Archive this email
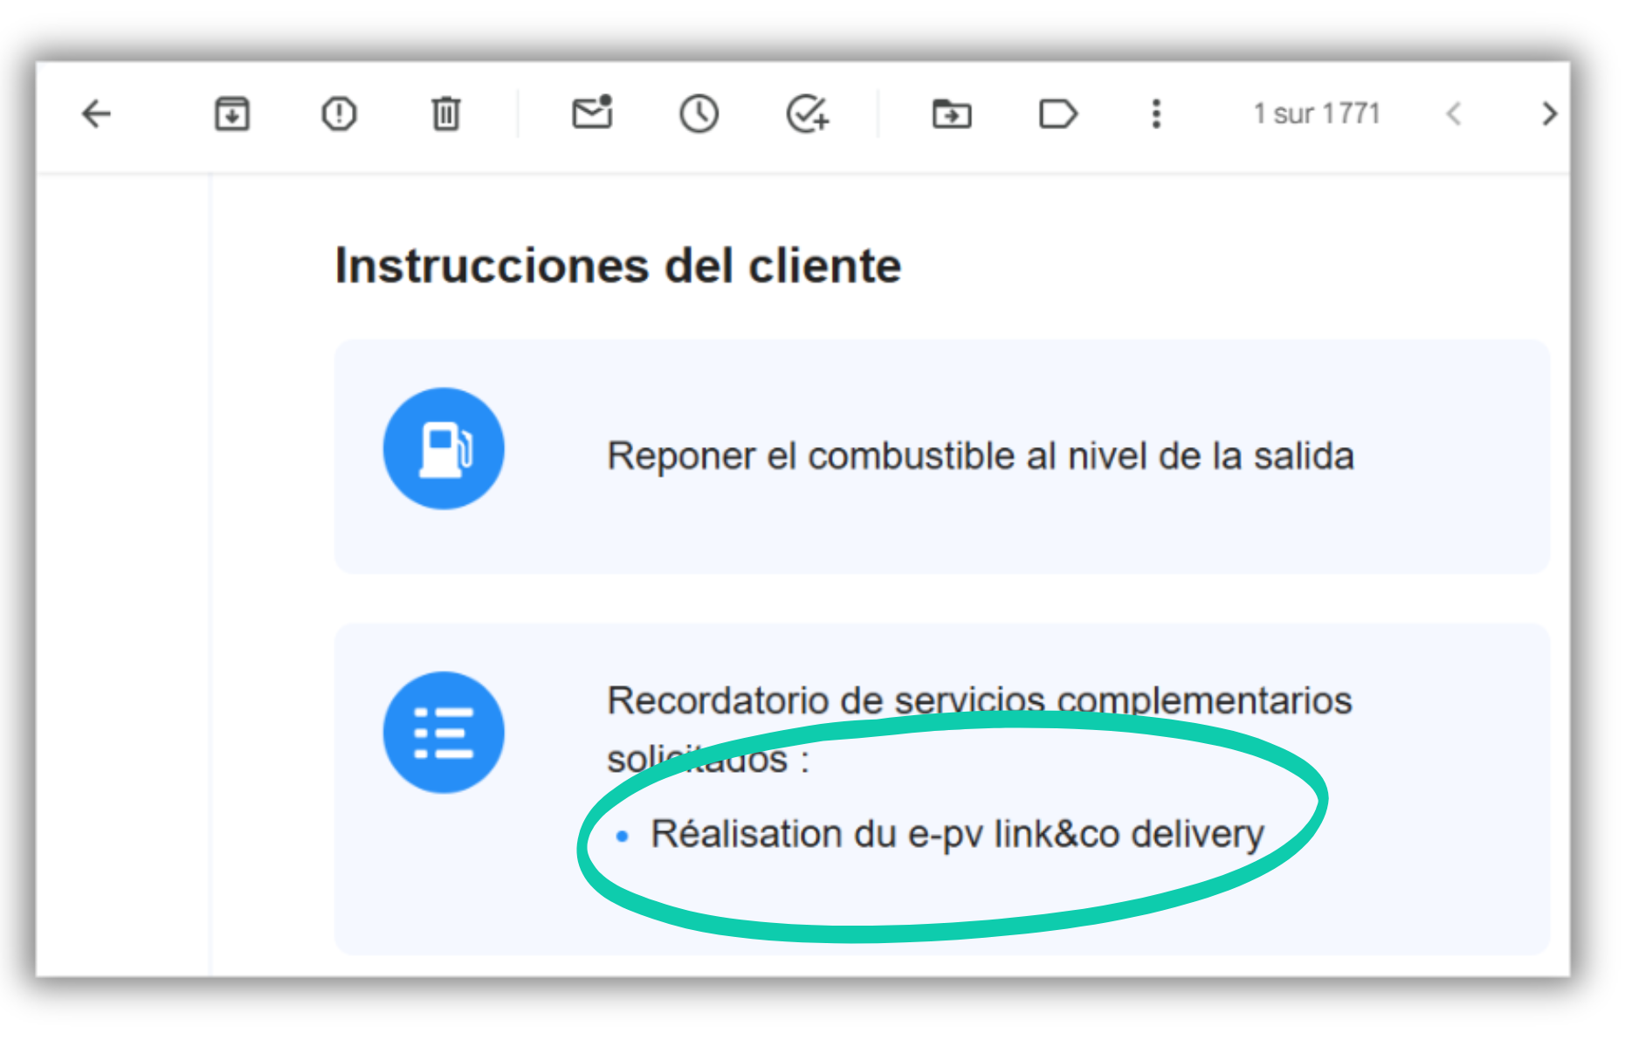This screenshot has width=1625, height=1054. [x=232, y=114]
